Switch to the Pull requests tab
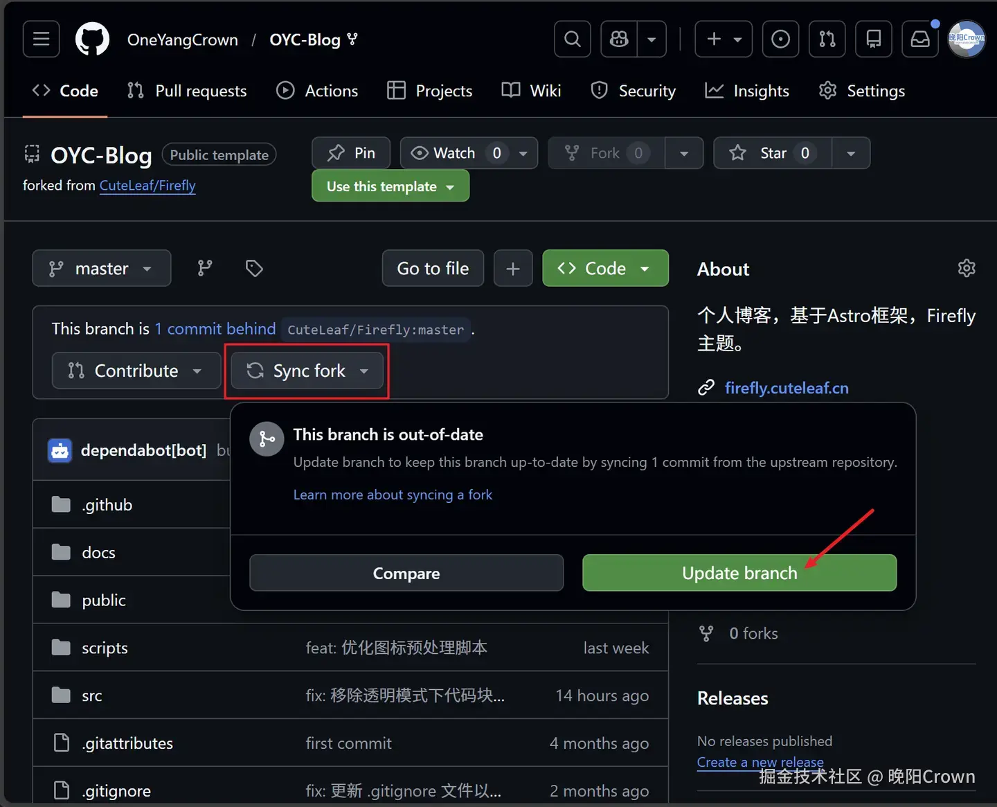 [187, 91]
